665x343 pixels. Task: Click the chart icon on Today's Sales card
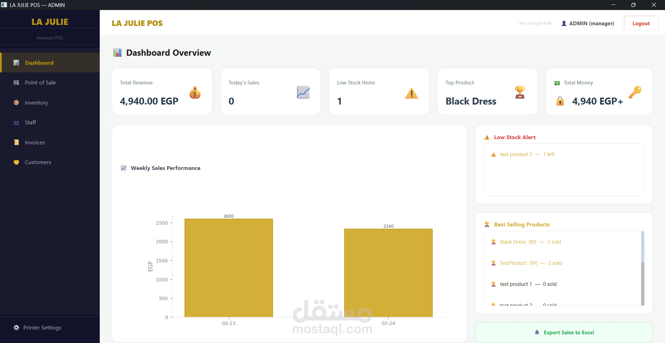[303, 92]
